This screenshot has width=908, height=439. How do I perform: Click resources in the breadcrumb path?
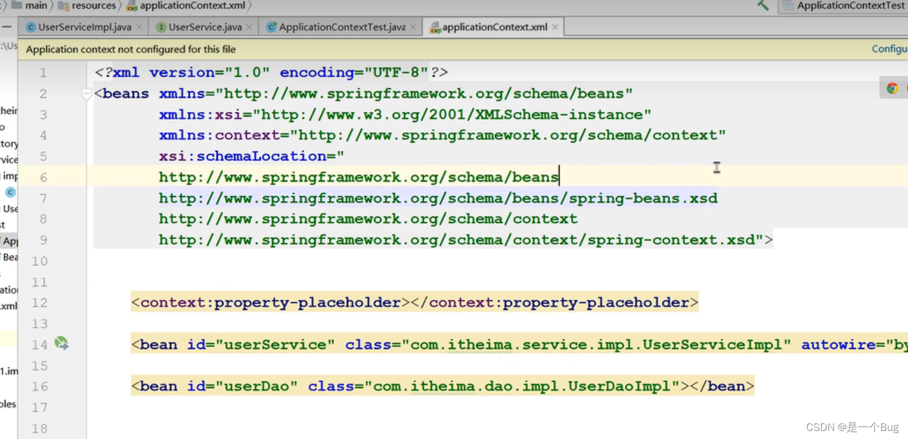94,6
